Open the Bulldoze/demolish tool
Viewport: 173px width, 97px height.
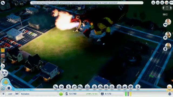[x=138, y=87]
